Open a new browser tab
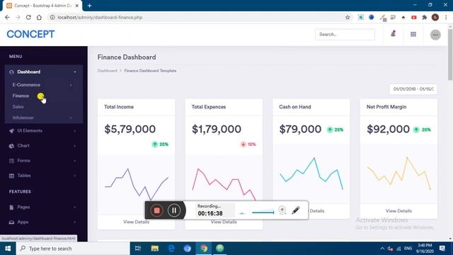This screenshot has height=255, width=453. click(x=90, y=6)
